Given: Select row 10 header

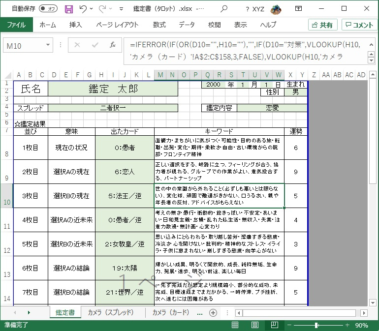Looking at the screenshot, I should (7, 196).
